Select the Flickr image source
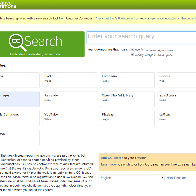Screen dimensions: 196x196 (x=70, y=80)
